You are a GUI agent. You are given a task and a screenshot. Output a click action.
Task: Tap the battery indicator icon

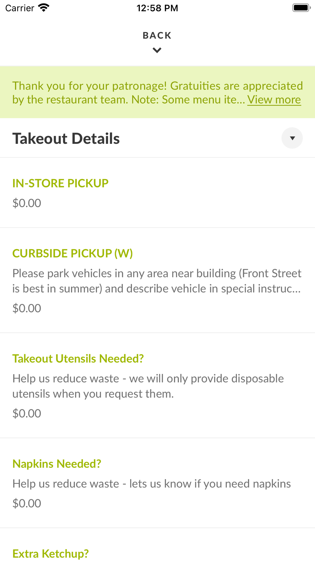click(x=301, y=8)
